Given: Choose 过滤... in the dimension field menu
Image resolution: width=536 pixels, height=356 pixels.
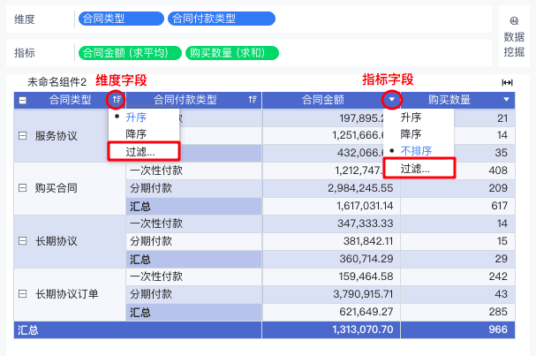Looking at the screenshot, I should 140,151.
